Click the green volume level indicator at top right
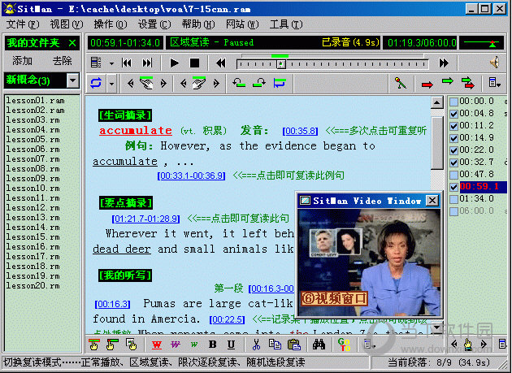512x373 pixels. click(x=481, y=43)
